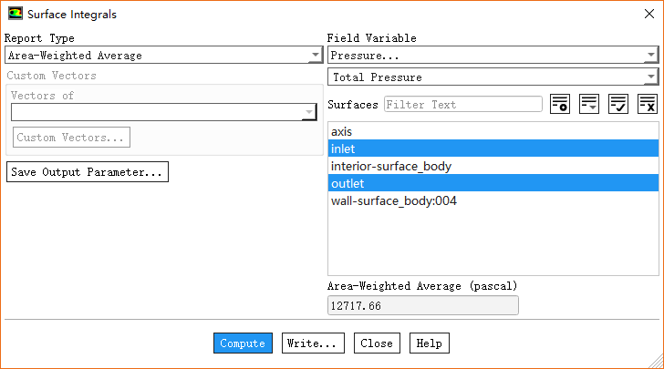Click the Write... button
This screenshot has width=664, height=369.
pyautogui.click(x=313, y=343)
